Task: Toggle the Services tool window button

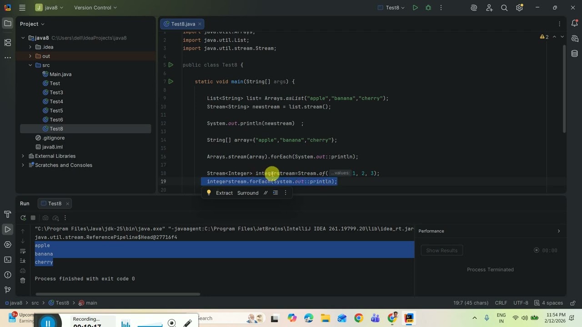Action: tap(7, 245)
